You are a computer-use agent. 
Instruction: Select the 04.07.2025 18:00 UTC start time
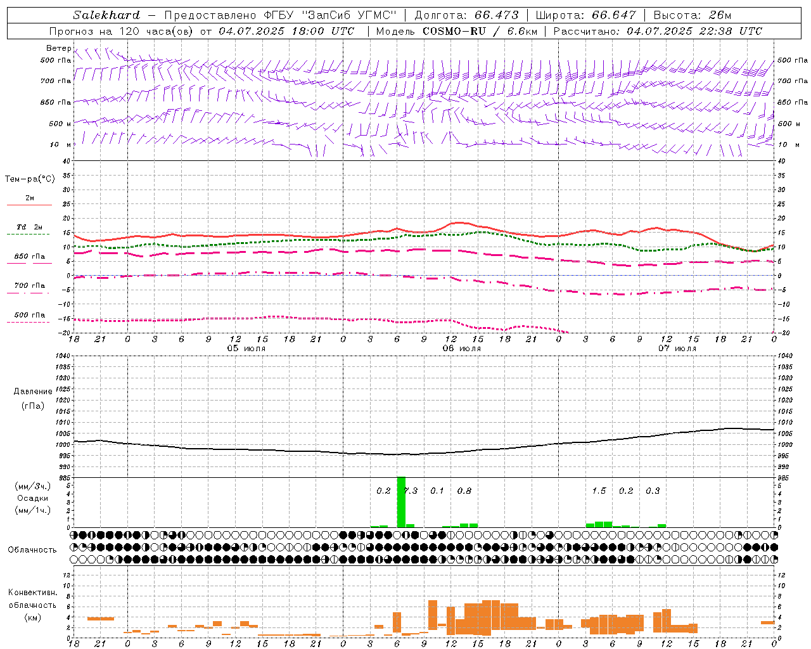286,31
